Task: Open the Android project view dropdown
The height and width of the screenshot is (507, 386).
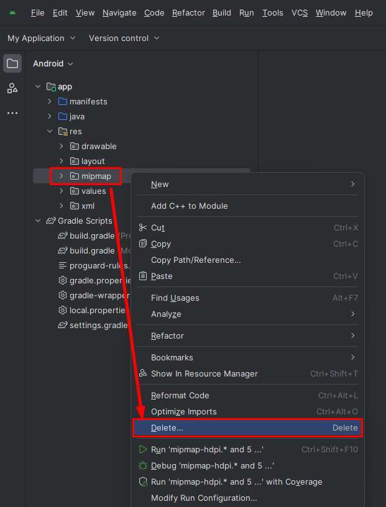Action: [53, 64]
